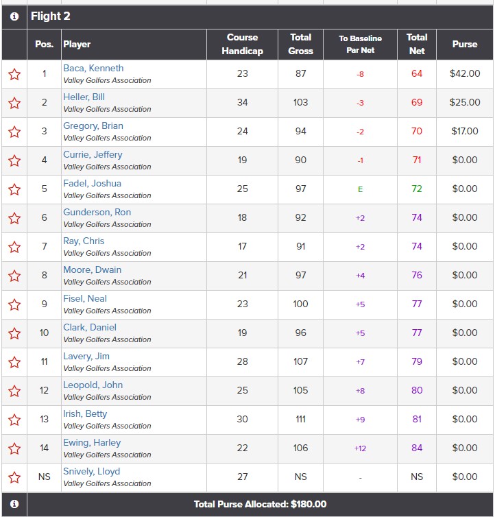The height and width of the screenshot is (517, 495).
Task: Open Harley Ewing's player details
Action: point(92,442)
